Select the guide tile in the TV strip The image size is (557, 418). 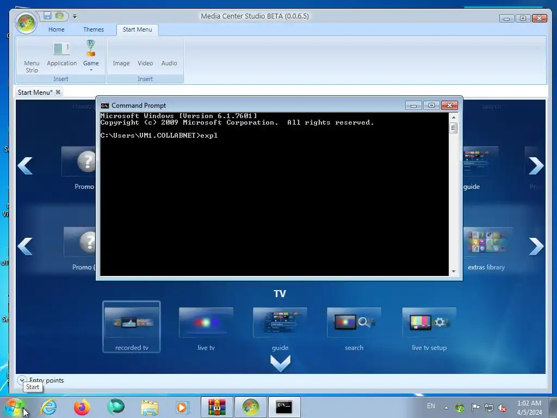click(280, 329)
